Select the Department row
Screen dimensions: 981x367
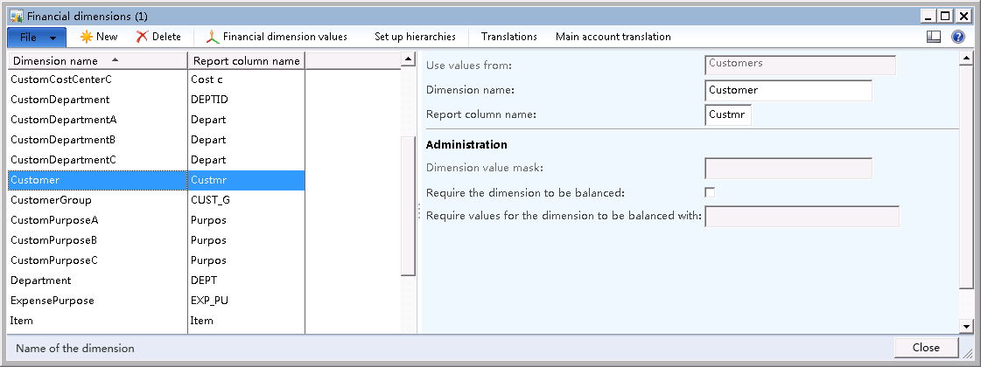(157, 280)
